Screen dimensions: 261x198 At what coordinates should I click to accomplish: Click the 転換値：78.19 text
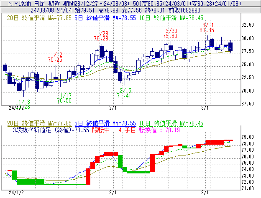click(159, 130)
